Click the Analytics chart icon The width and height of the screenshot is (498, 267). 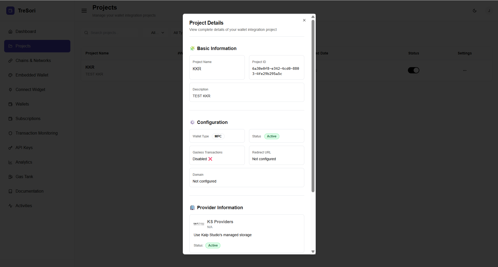point(10,162)
